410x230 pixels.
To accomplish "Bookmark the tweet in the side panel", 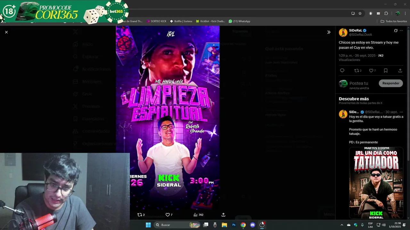I will click(386, 71).
